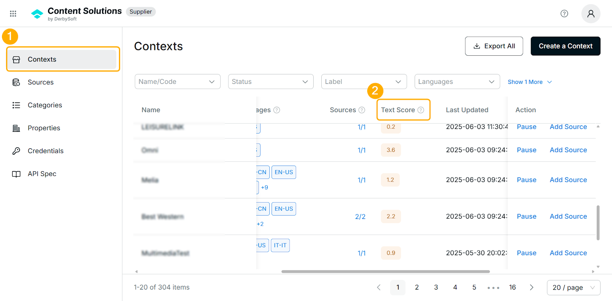Click the table's horizontal scrollbar
The width and height of the screenshot is (612, 301).
(386, 272)
